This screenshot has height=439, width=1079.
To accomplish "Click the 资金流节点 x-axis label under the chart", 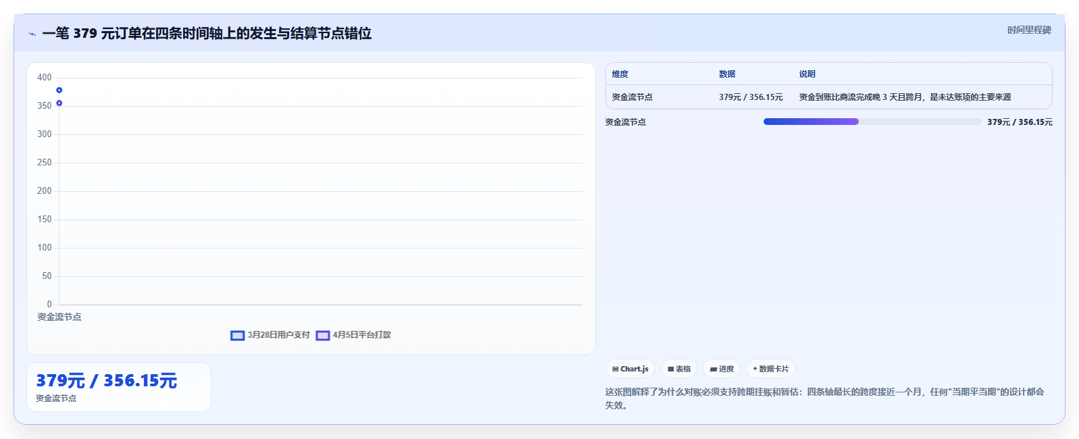I will pos(59,317).
